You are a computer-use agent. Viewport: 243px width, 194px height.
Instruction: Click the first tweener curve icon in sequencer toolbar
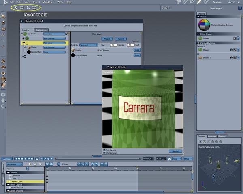point(79,164)
